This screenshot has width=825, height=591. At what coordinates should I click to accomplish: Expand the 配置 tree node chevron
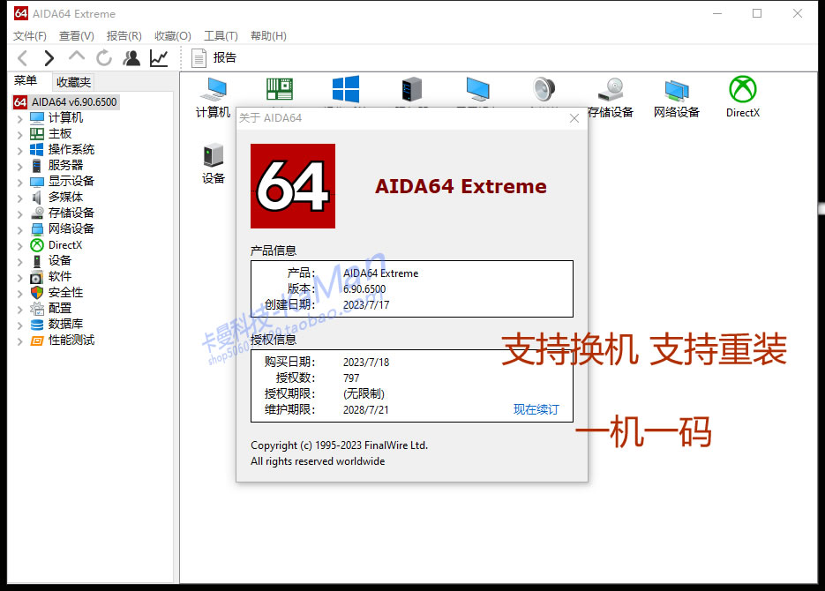(20, 309)
